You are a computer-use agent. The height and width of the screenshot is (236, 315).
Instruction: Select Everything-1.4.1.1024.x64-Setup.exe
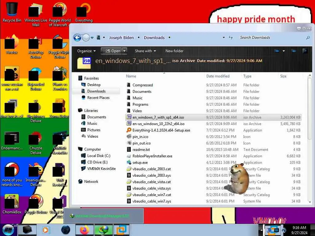coord(161,130)
